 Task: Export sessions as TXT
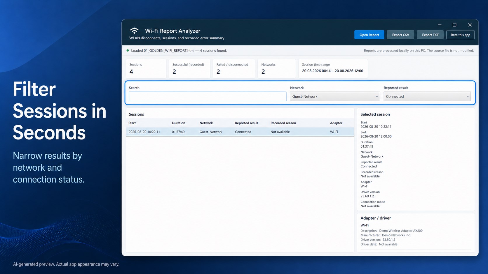[x=430, y=35]
